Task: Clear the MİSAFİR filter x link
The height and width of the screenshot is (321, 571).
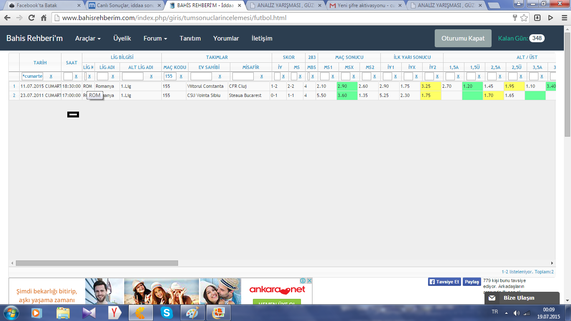Action: [x=262, y=76]
